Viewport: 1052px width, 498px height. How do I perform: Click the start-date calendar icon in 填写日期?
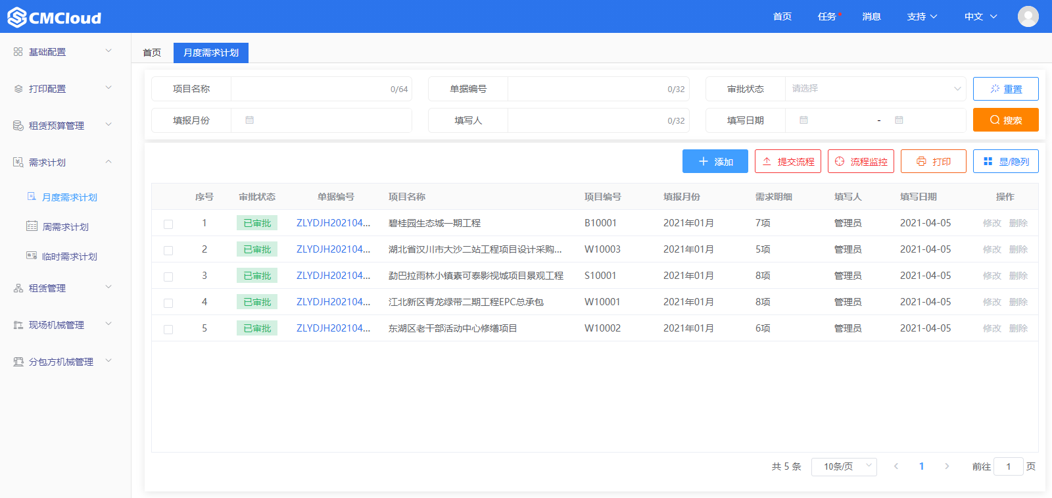803,120
